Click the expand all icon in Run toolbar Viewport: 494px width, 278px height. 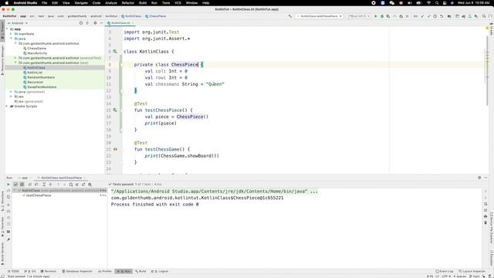(44, 185)
